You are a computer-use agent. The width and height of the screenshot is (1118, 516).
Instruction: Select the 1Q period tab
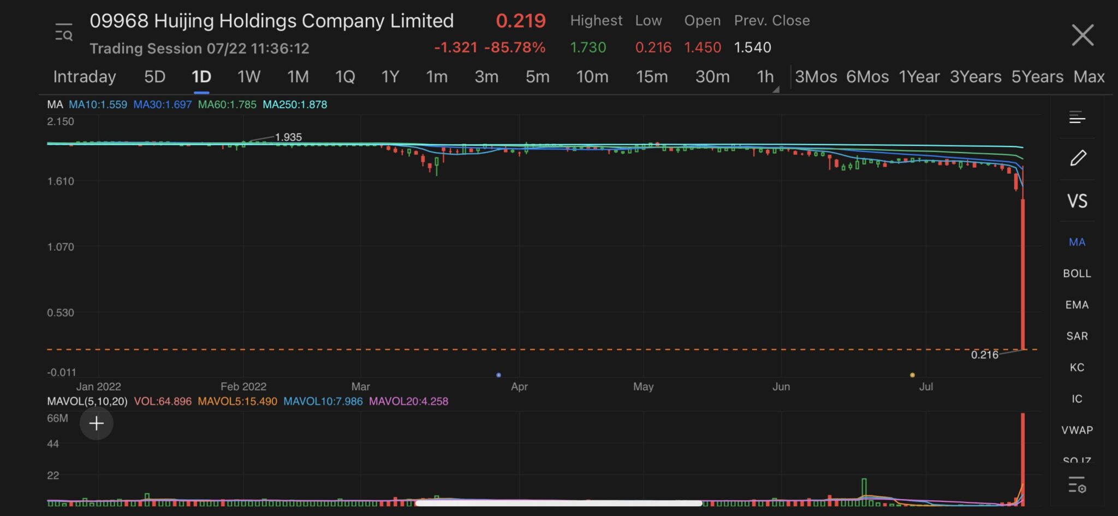point(344,77)
